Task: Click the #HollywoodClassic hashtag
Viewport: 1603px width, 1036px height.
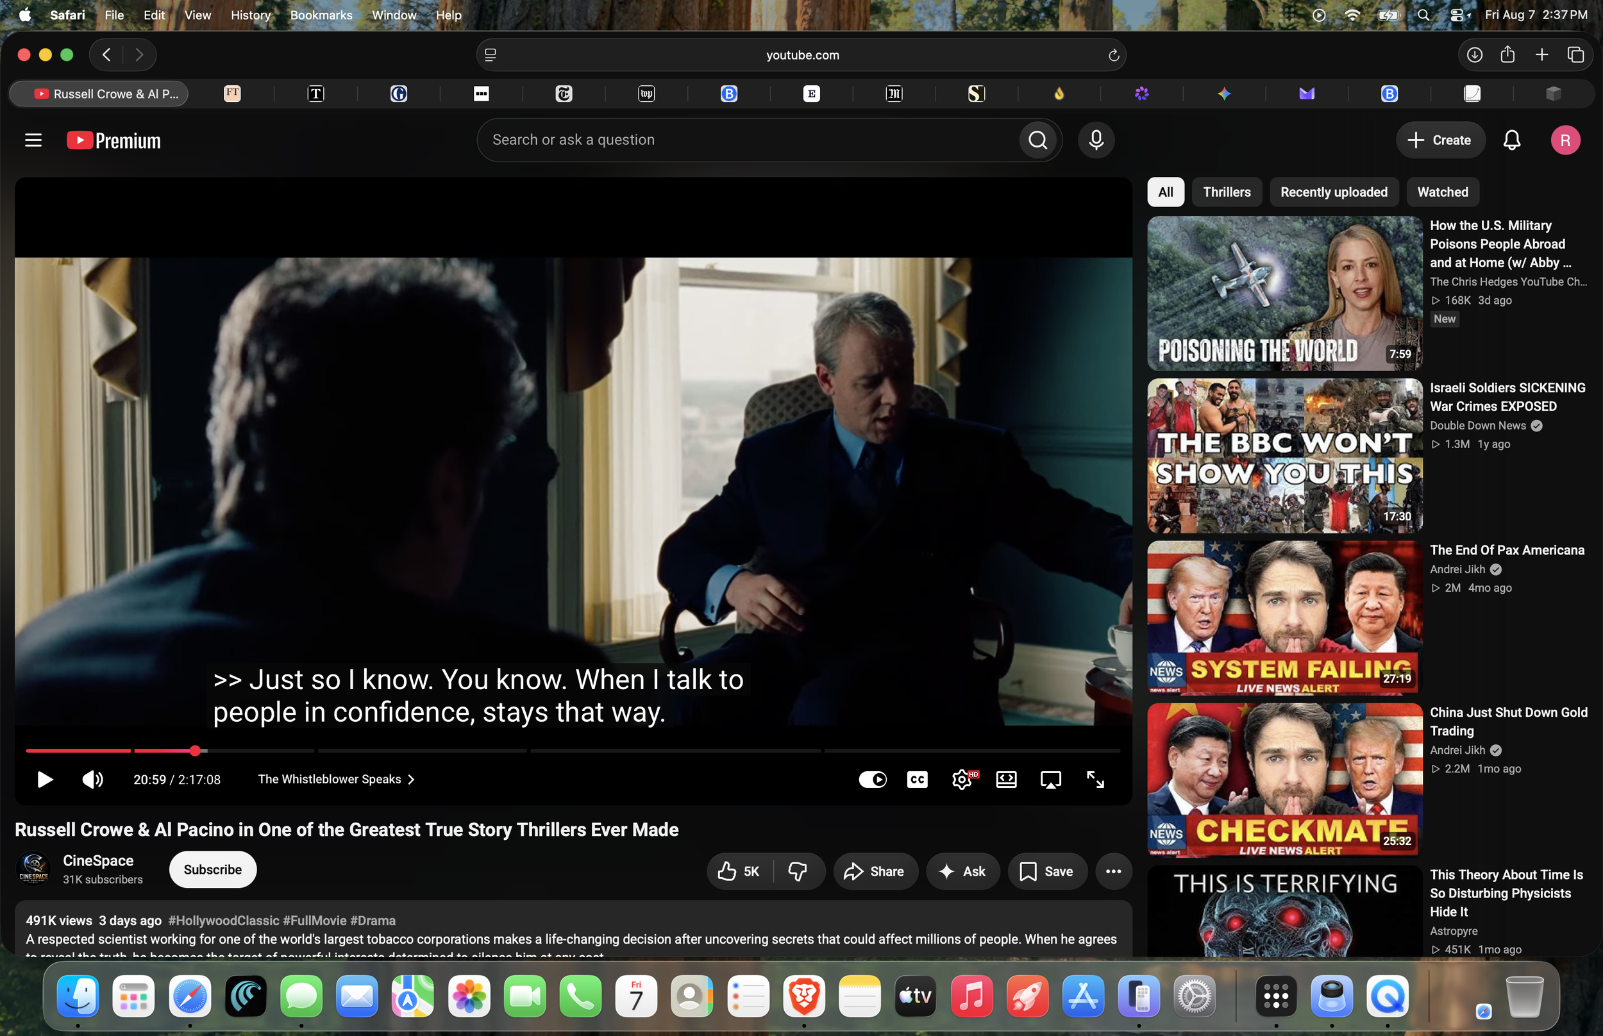Action: [223, 921]
